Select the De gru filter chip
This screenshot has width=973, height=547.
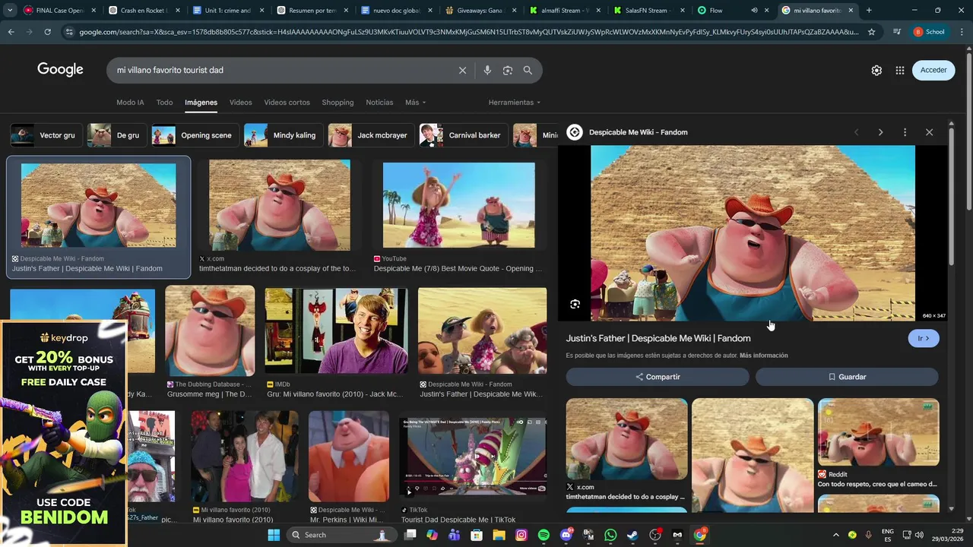point(116,135)
